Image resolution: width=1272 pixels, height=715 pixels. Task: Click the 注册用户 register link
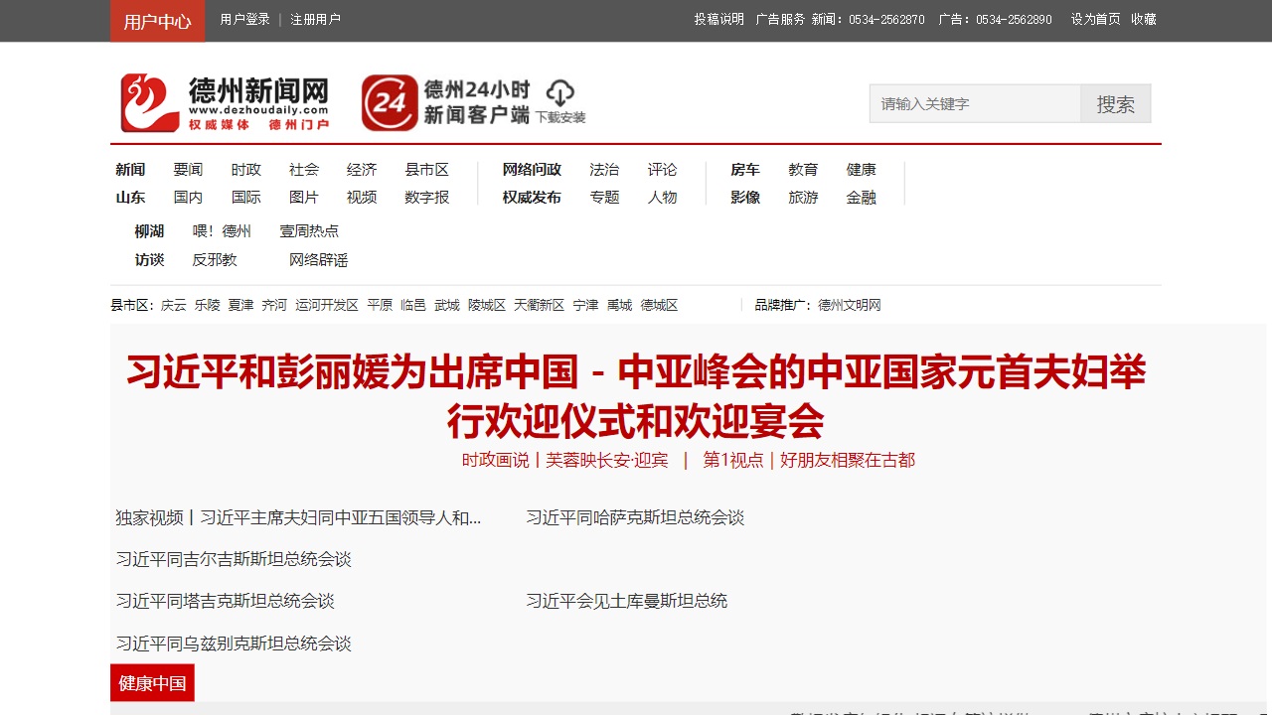click(315, 19)
